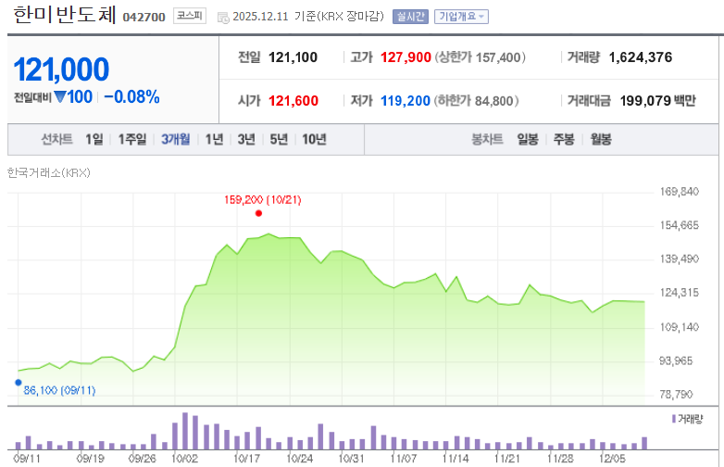
Task: Click the 코스피 market badge
Action: coord(189,16)
